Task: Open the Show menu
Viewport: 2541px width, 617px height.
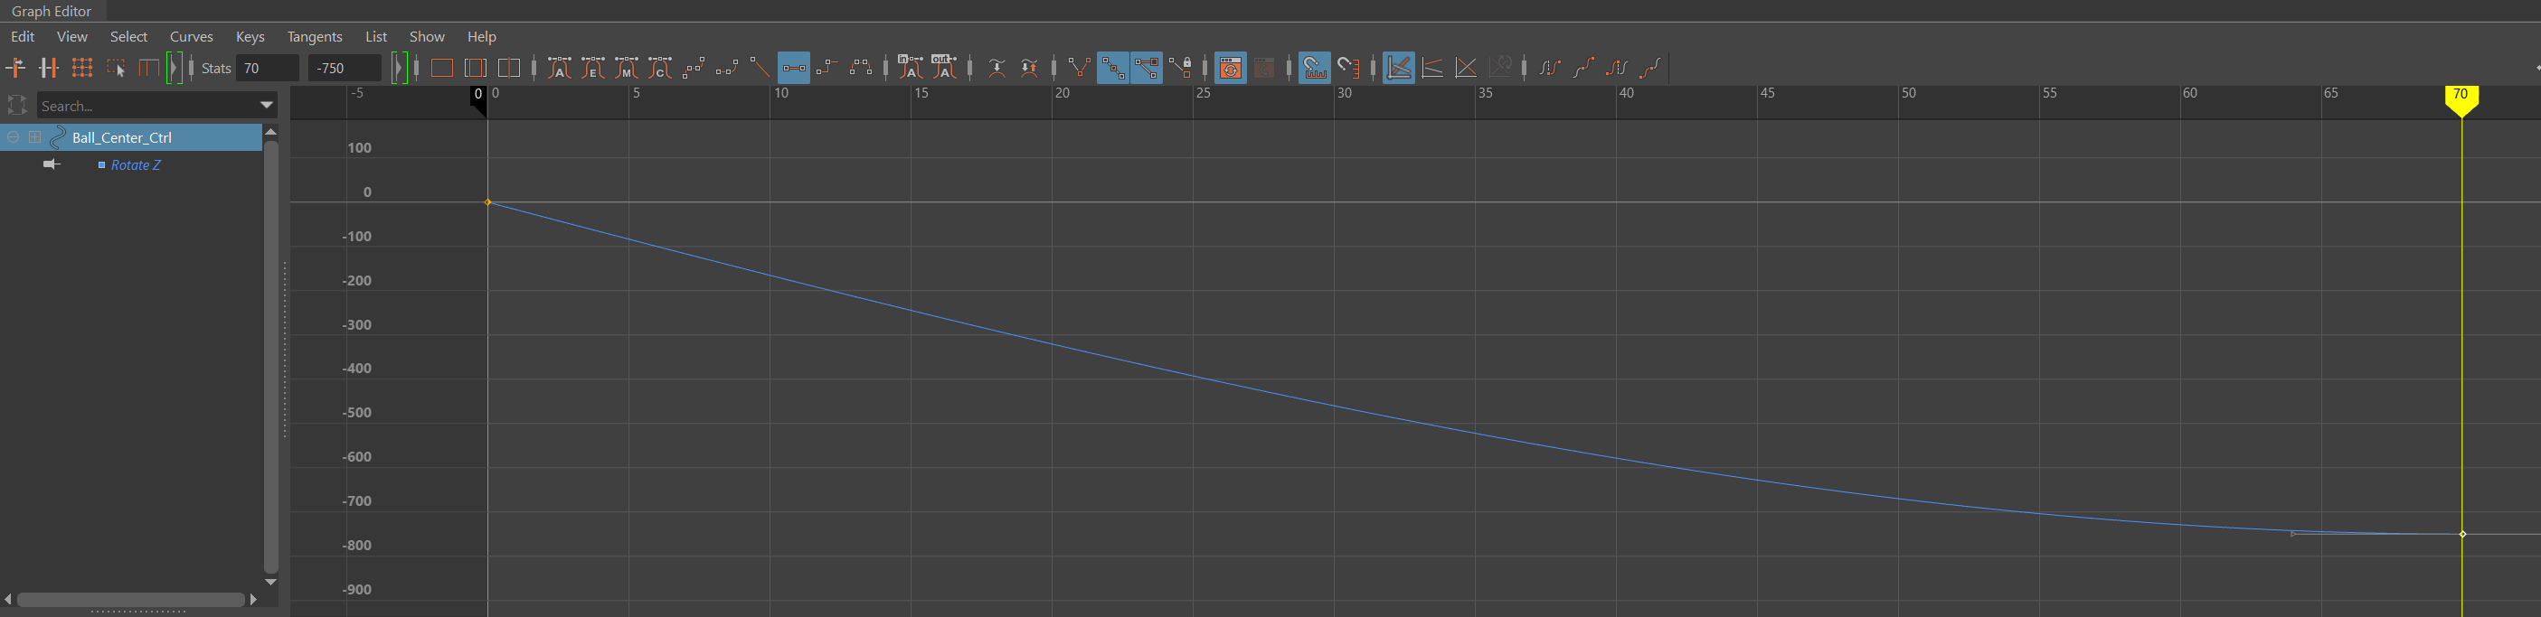Action: tap(427, 36)
